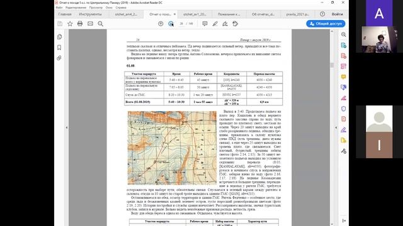Open Organize Pages tool in right pane
Screen dimensions: 403x226
click(344, 67)
